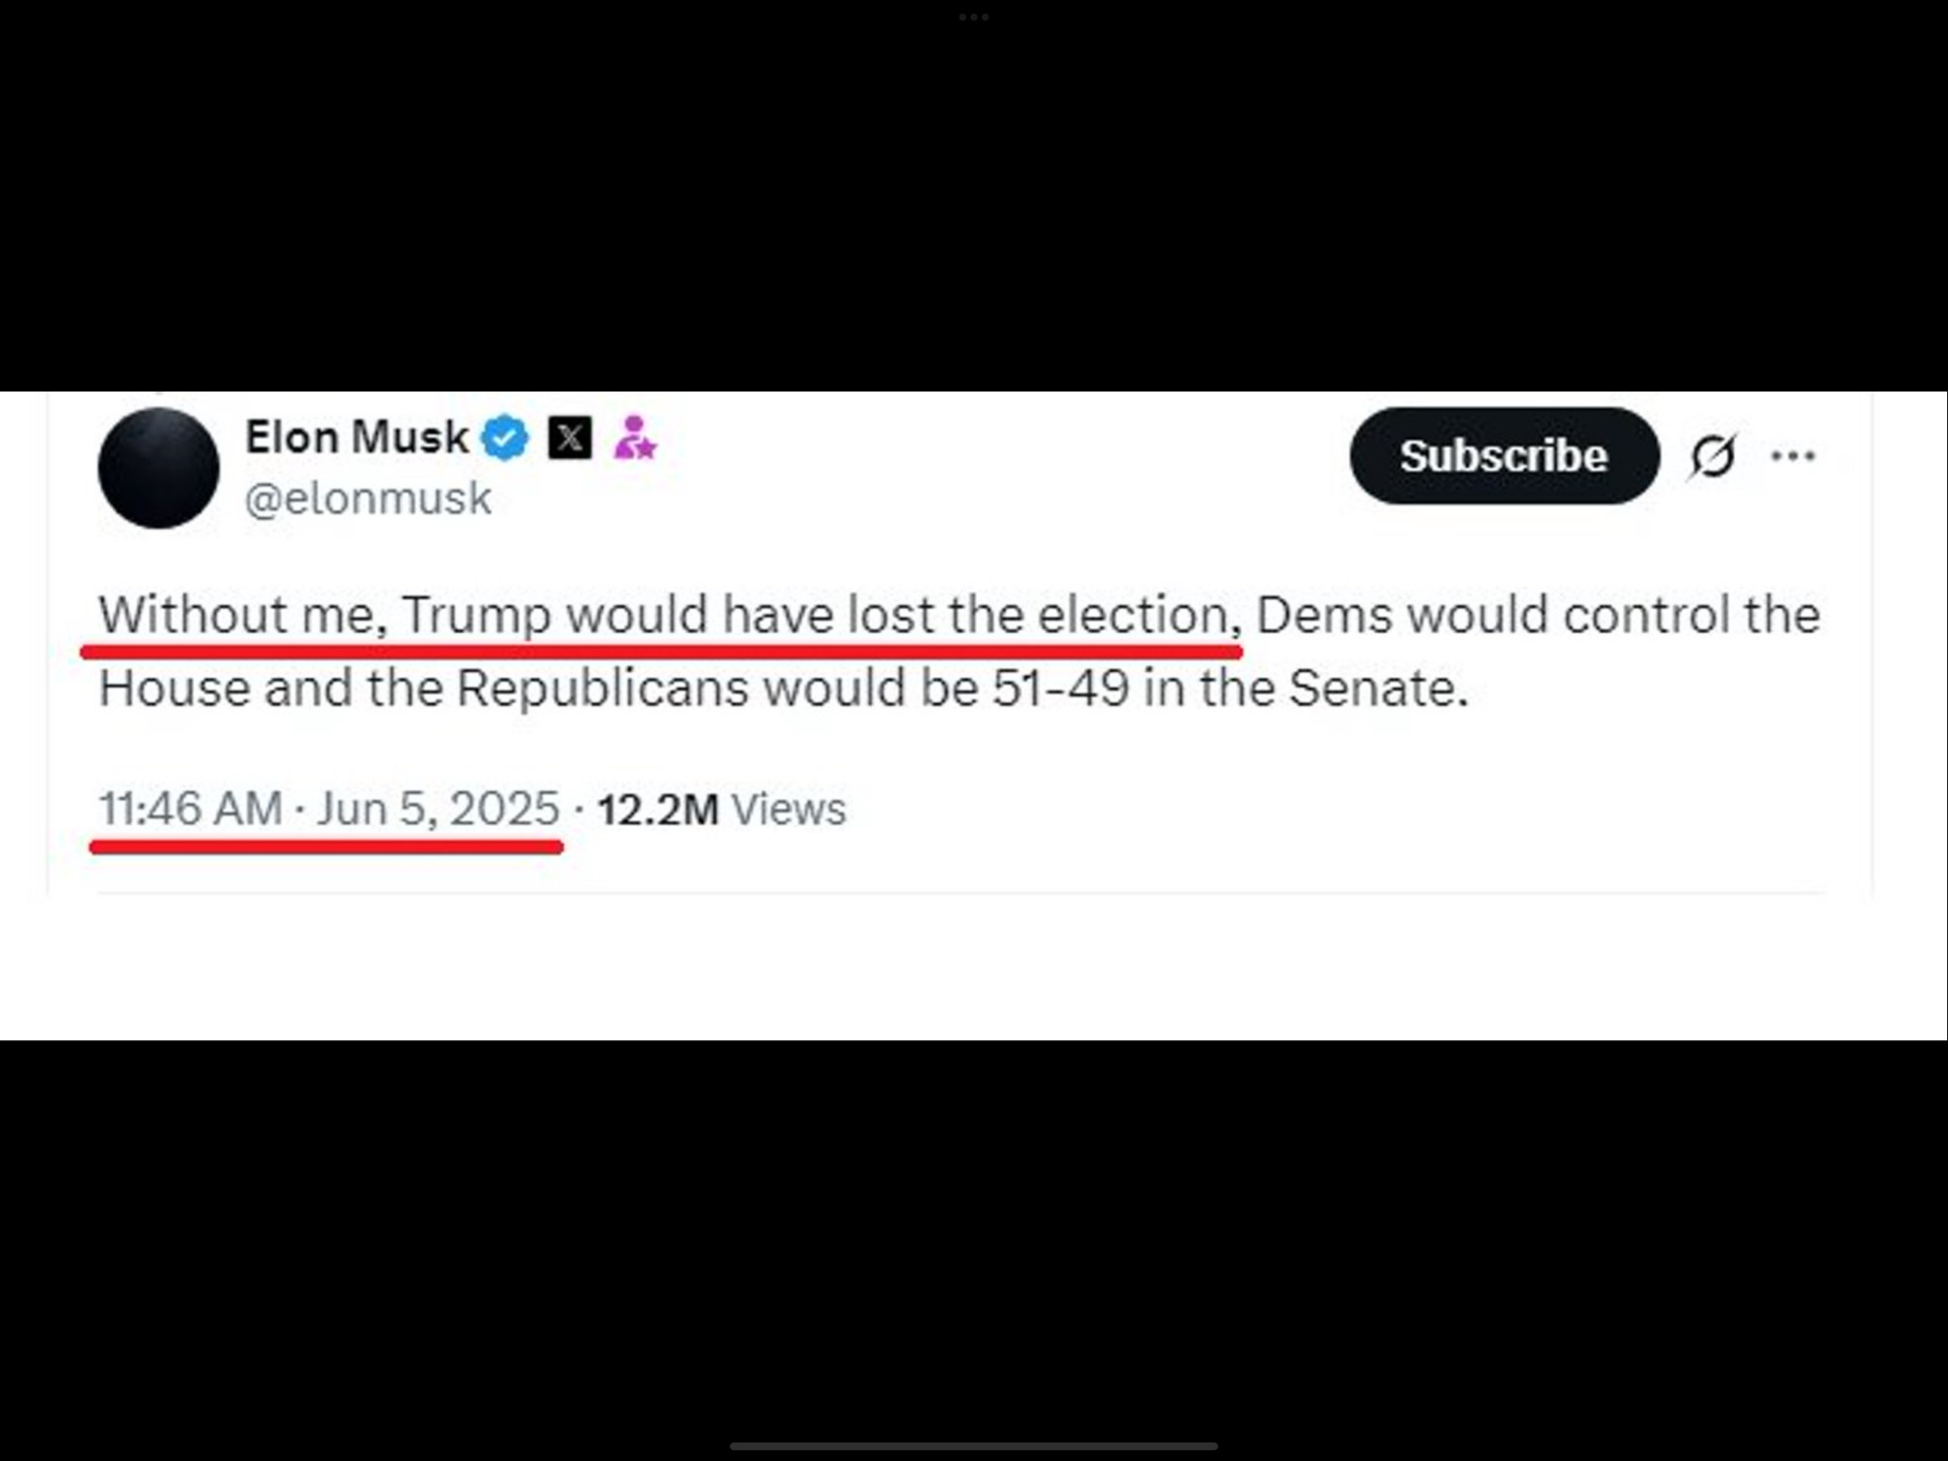Click the text "51-49 in the Senate"
Screen dimensions: 1948x1461
(1229, 688)
